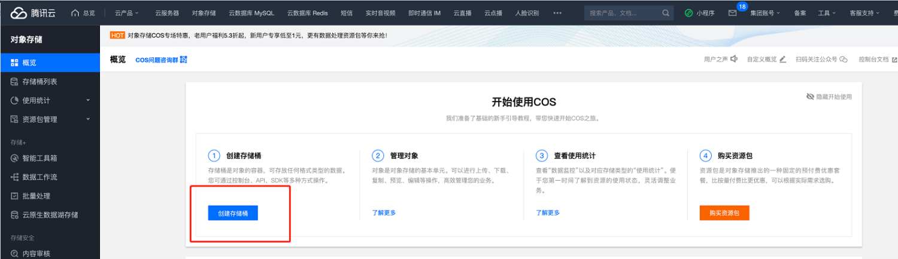Select 云服务器 in the top navigation
This screenshot has height=259, width=898.
click(x=166, y=13)
